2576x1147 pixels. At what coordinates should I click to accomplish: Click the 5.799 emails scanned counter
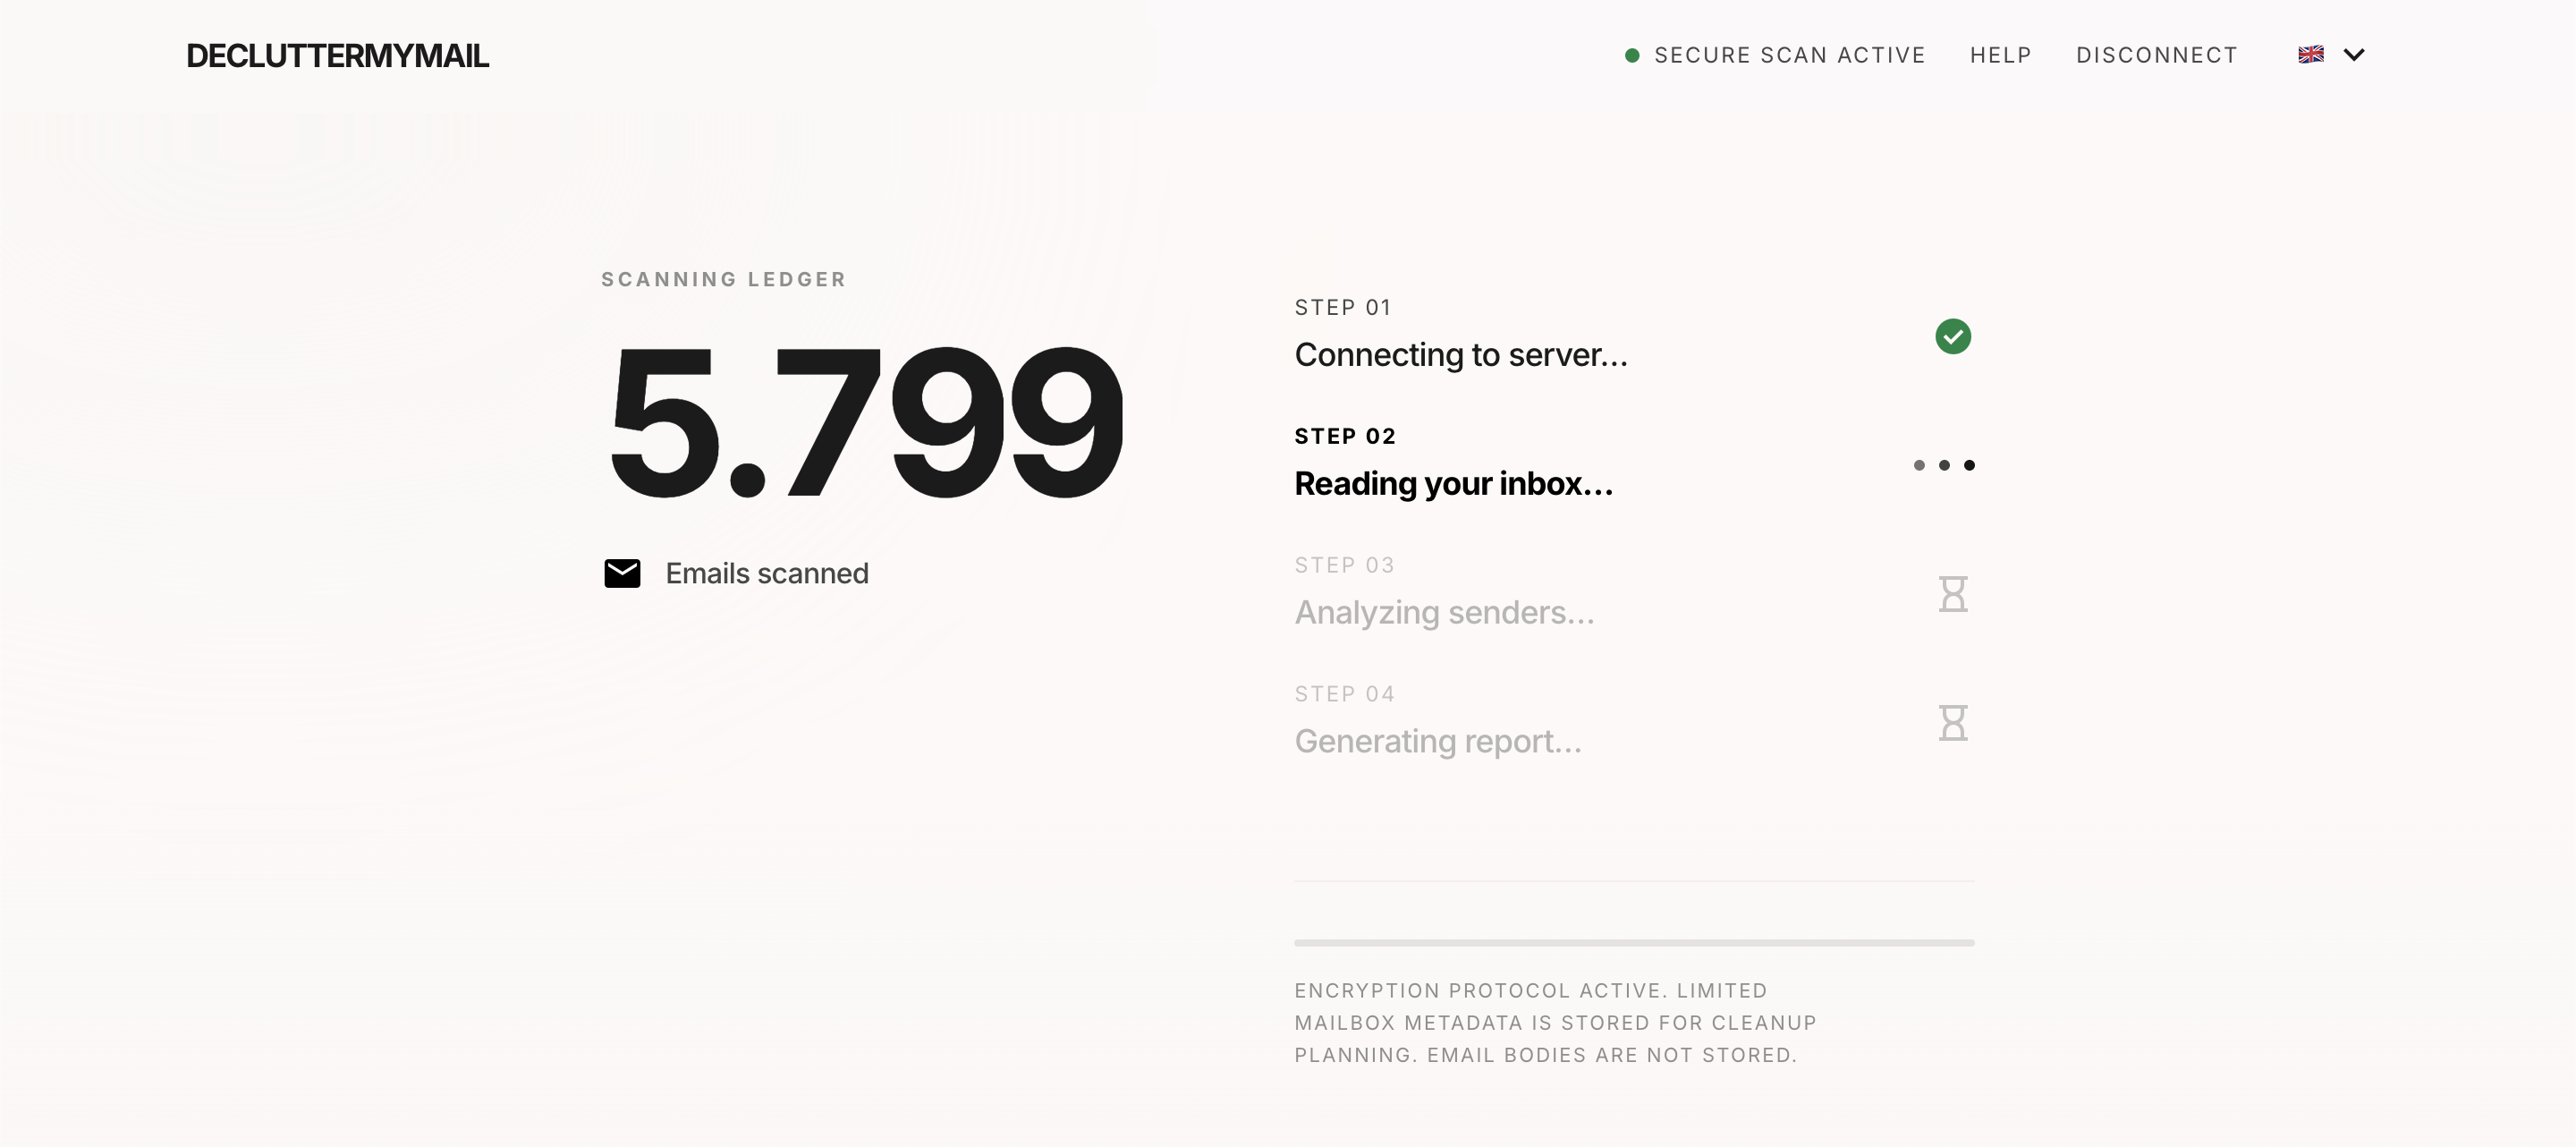[866, 421]
